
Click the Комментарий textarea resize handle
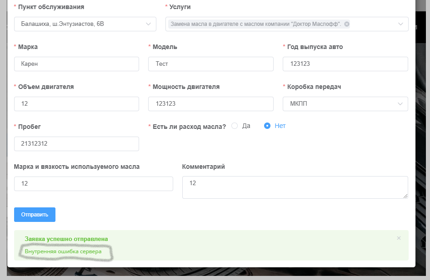(x=405, y=196)
